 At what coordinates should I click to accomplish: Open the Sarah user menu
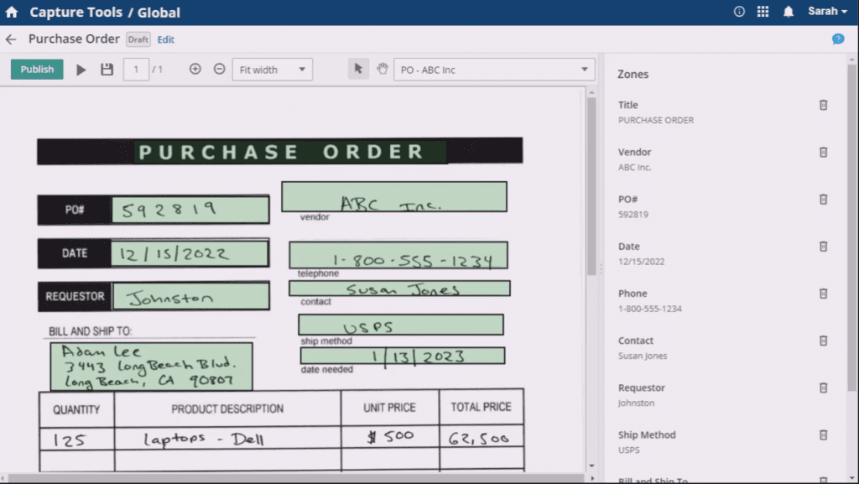(x=827, y=12)
